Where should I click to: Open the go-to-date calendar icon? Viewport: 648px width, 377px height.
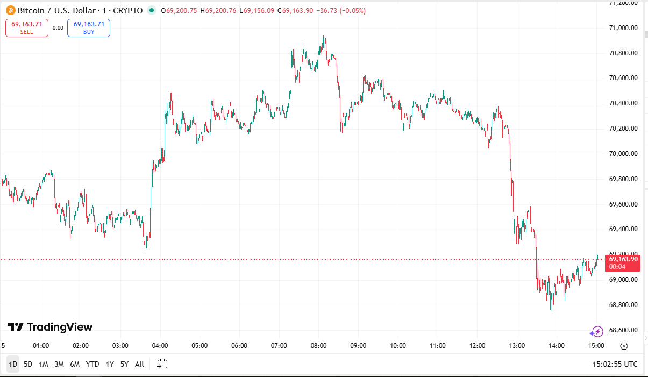click(162, 364)
